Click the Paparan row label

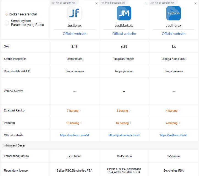tap(9, 123)
